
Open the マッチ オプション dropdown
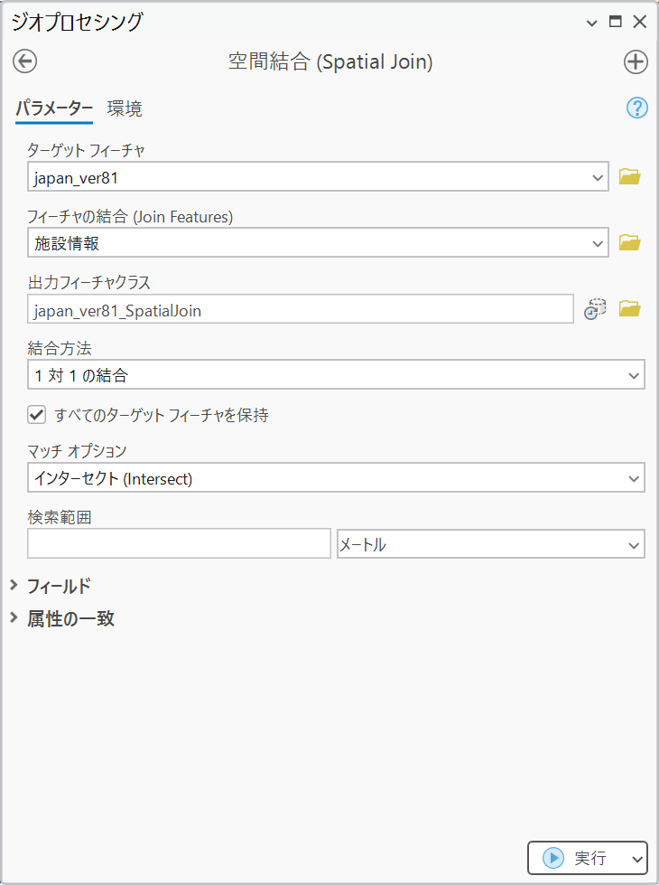[632, 478]
